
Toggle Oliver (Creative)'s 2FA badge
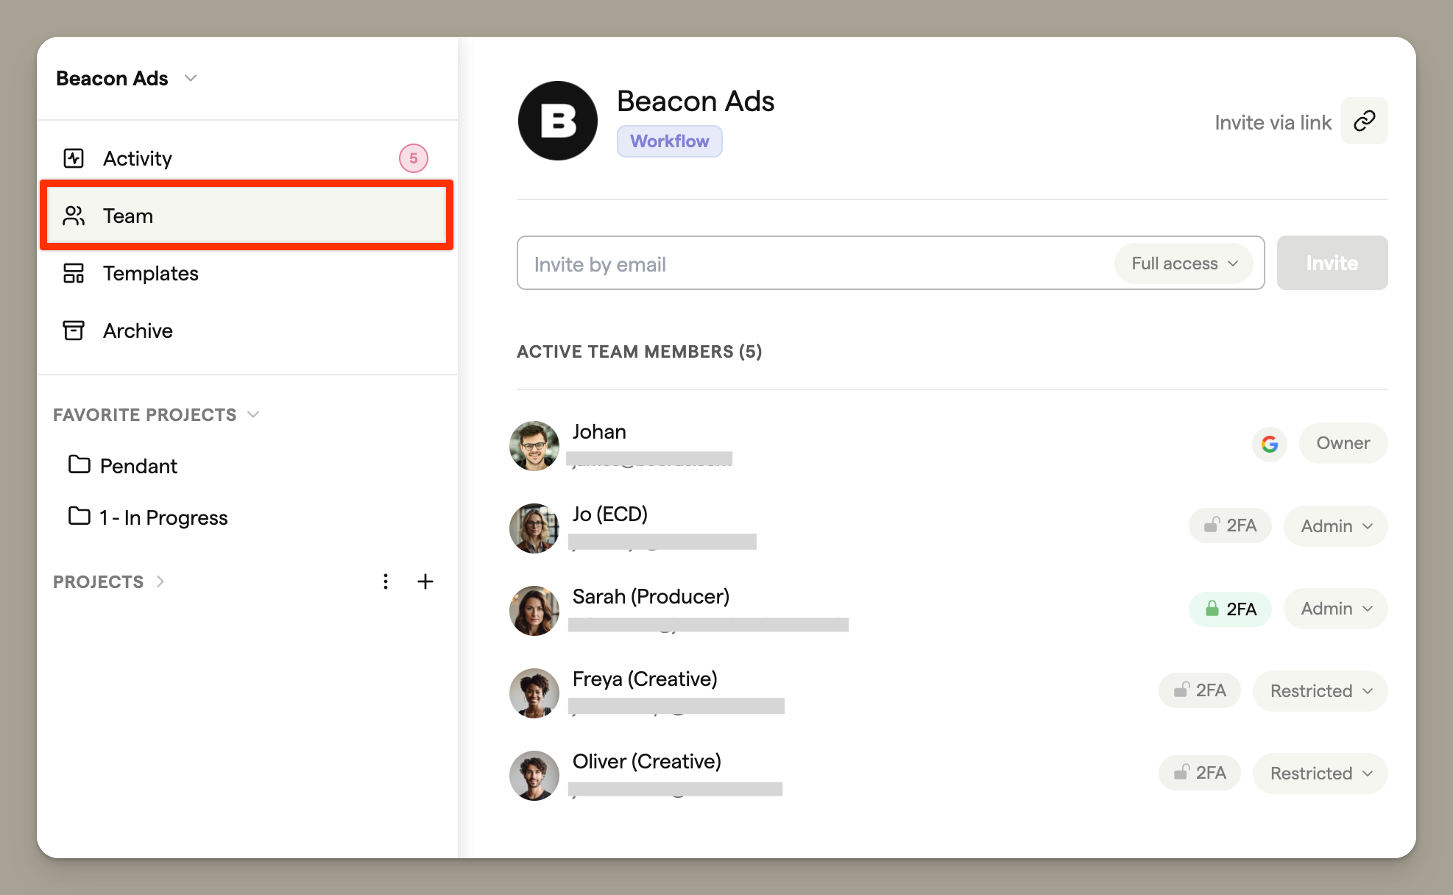coord(1199,773)
